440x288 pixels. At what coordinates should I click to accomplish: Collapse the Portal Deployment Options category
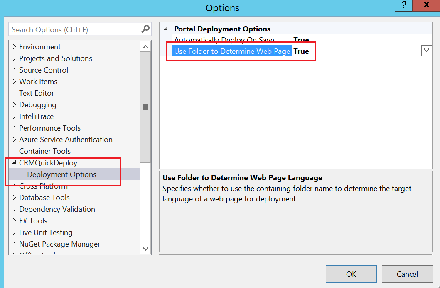click(166, 29)
